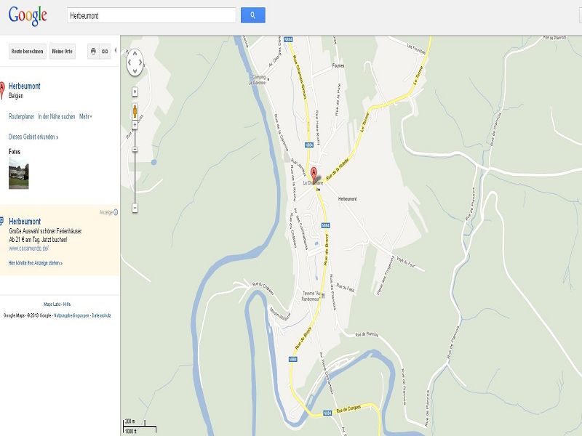Screen dimensions: 582x436
Task: Expand Dieses Gebiet erkunden
Action: click(x=33, y=137)
